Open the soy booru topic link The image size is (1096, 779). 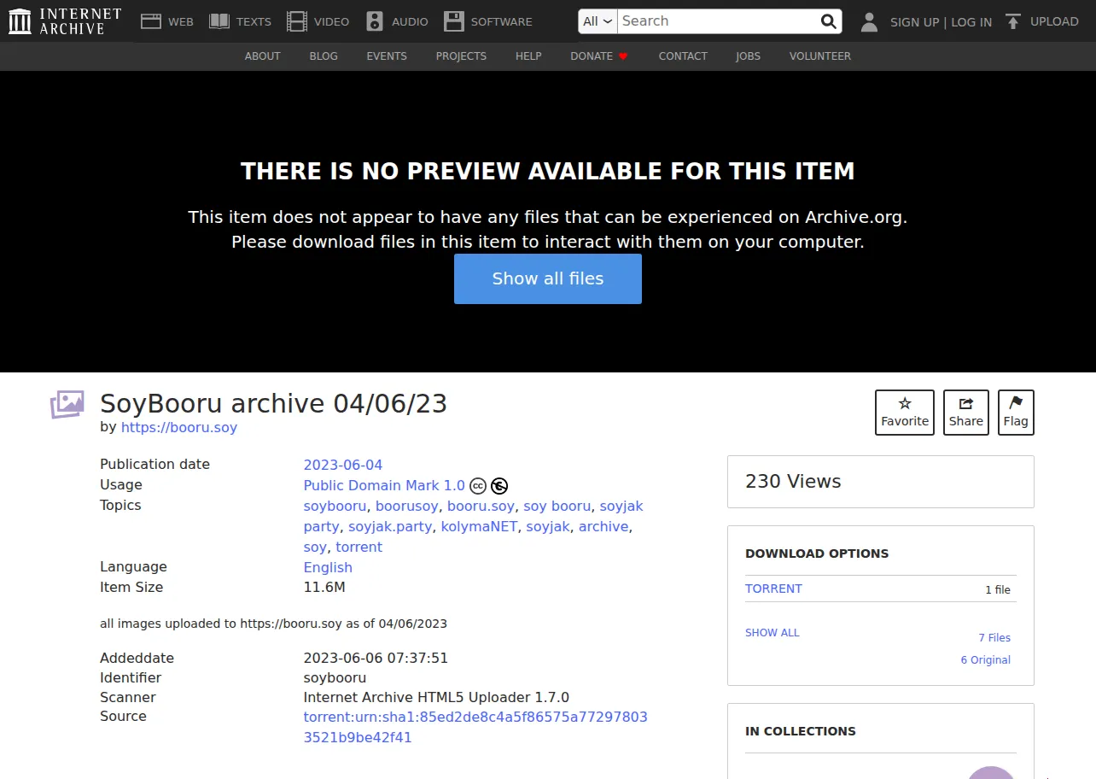(557, 507)
